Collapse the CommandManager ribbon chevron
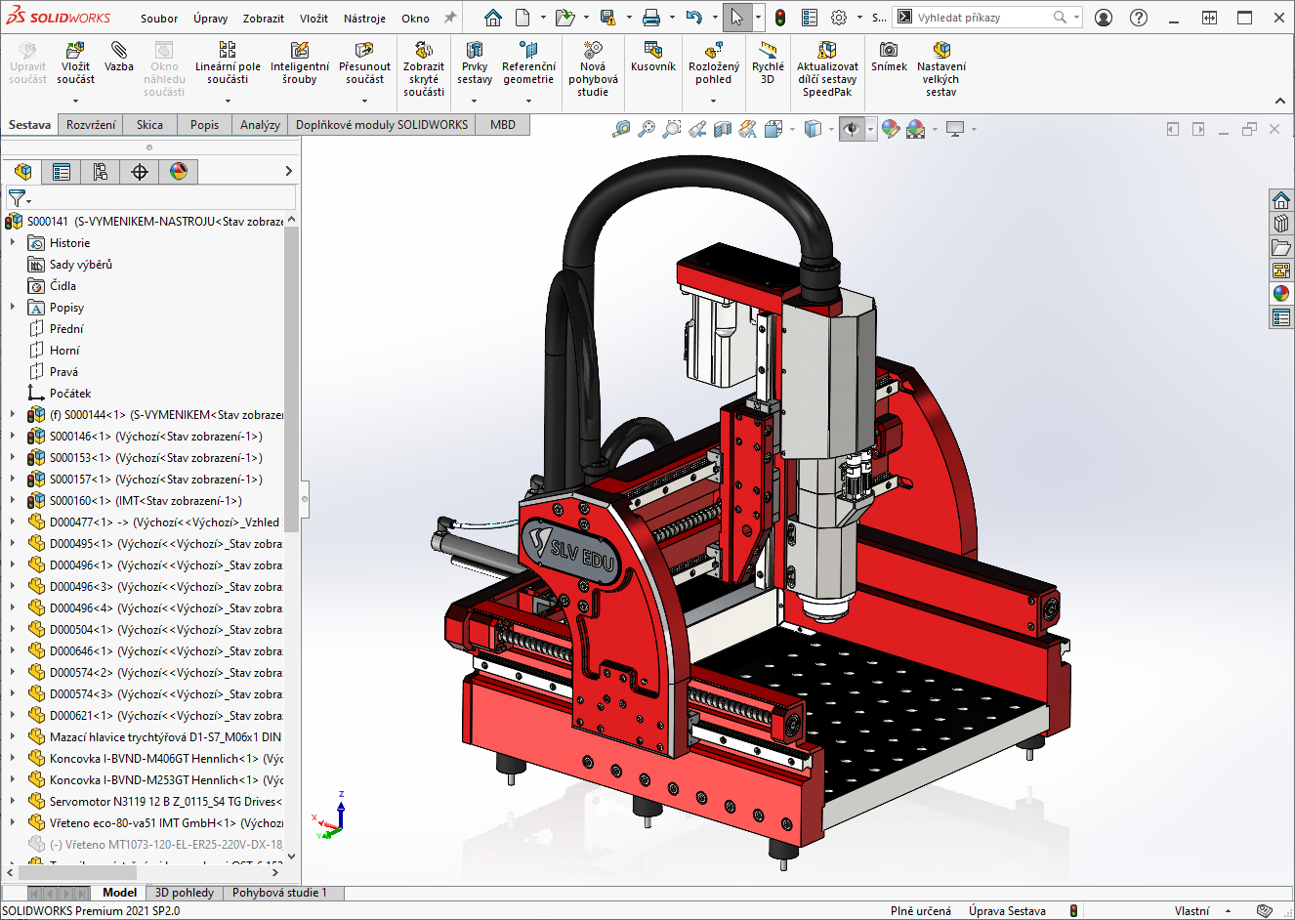Viewport: 1295px width, 920px height. click(x=1280, y=101)
